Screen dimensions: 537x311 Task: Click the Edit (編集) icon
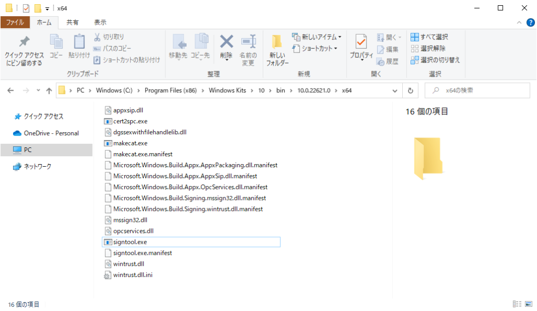(x=381, y=50)
